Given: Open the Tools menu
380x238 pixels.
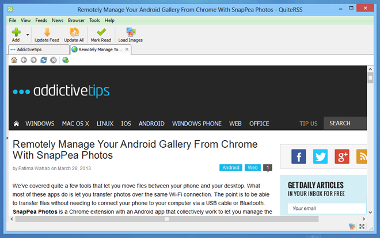Looking at the screenshot, I should tap(94, 20).
